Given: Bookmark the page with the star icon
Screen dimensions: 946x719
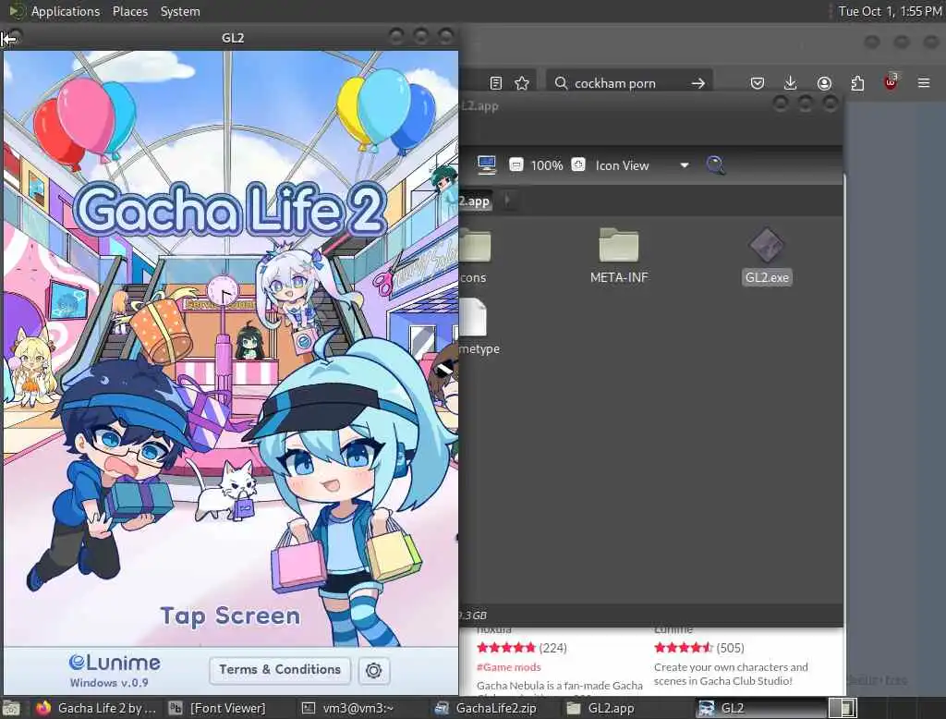Looking at the screenshot, I should tap(522, 83).
